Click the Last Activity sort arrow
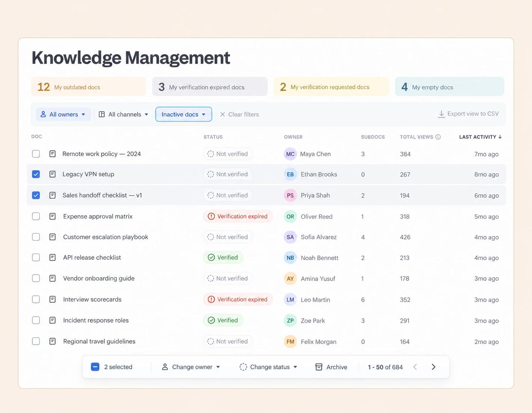This screenshot has width=532, height=413. [500, 137]
